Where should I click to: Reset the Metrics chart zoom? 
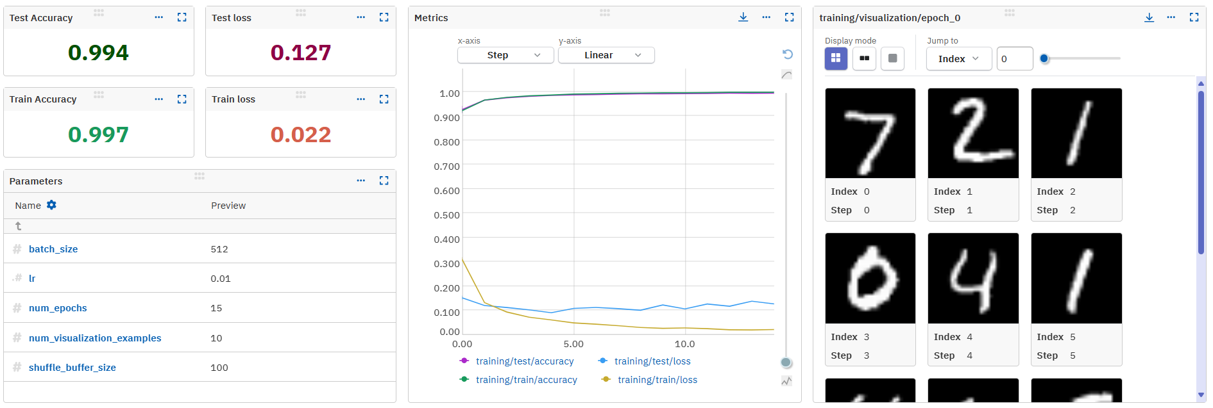pos(788,54)
